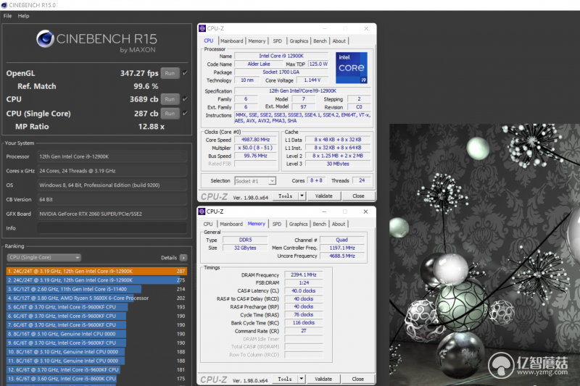Click the CAS# Latency value 40.0 clocks
This screenshot has width=580, height=386.
point(303,290)
